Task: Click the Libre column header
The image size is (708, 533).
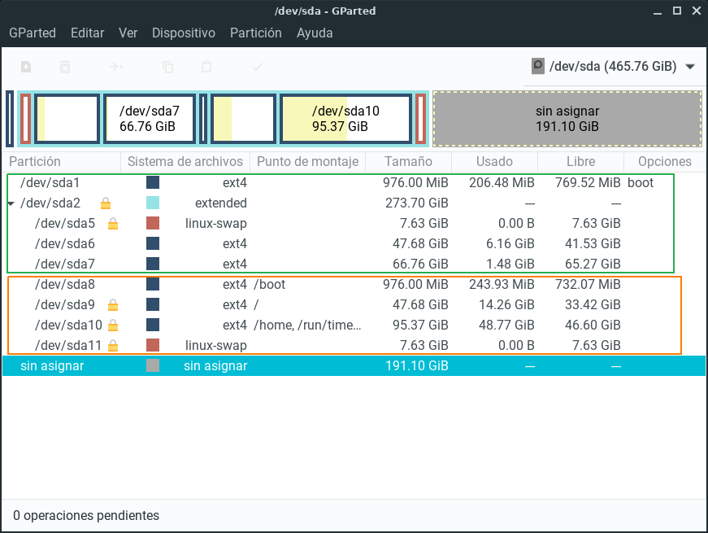Action: coord(580,161)
